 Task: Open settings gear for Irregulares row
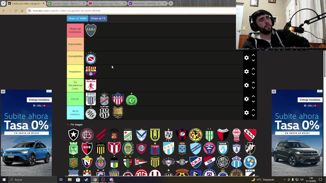pos(247,72)
